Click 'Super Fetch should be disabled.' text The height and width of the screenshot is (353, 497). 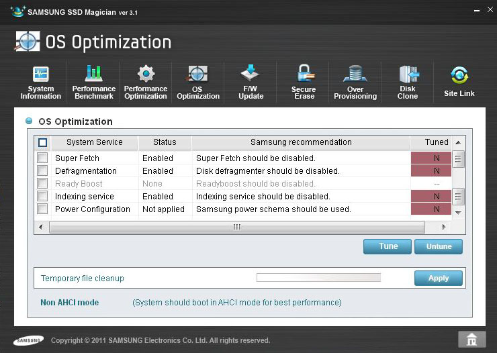point(256,158)
